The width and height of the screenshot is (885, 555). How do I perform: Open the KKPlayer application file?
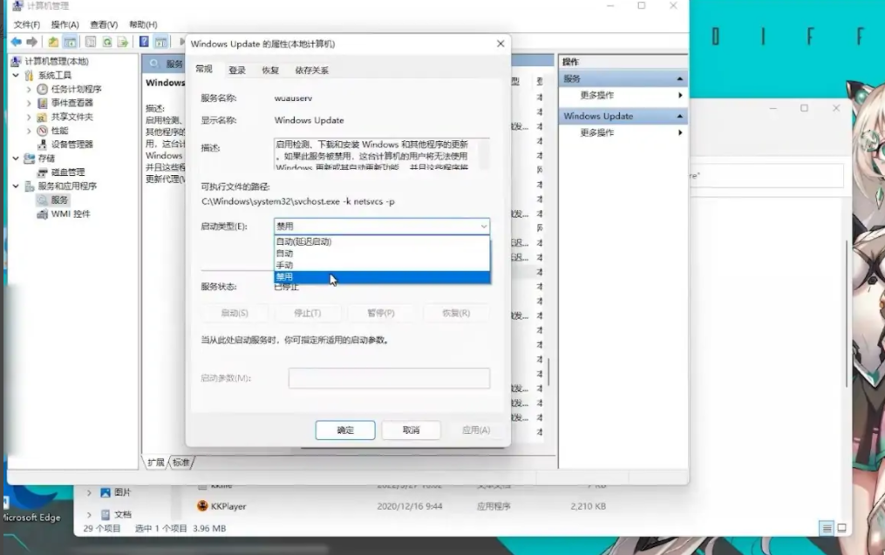click(x=228, y=505)
